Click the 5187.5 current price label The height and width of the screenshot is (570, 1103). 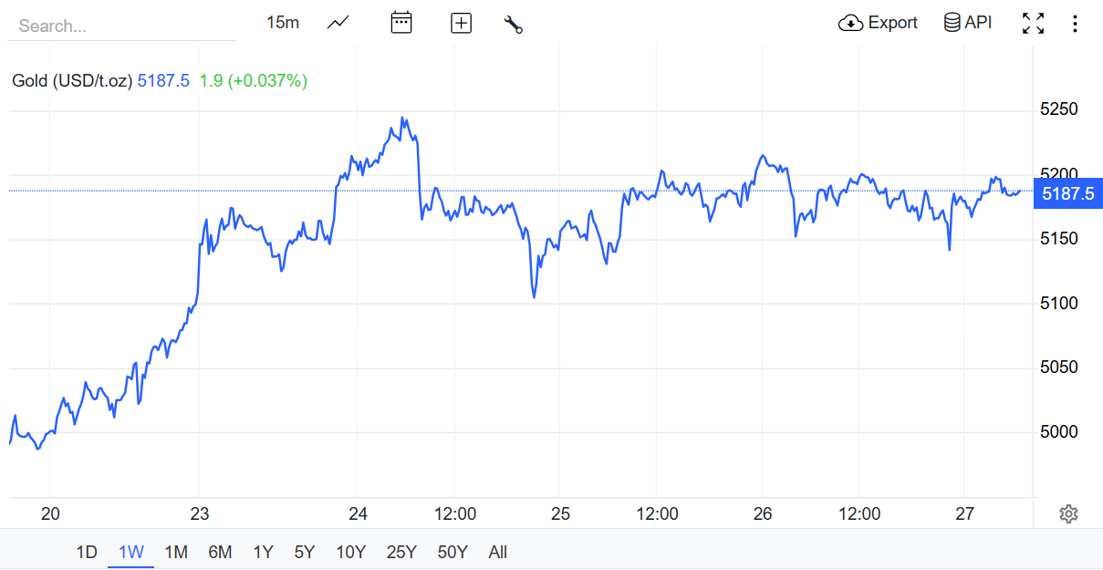(1067, 193)
